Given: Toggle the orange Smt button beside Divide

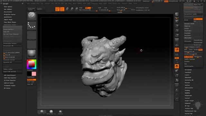Looking at the screenshot, I should (x=198, y=19).
